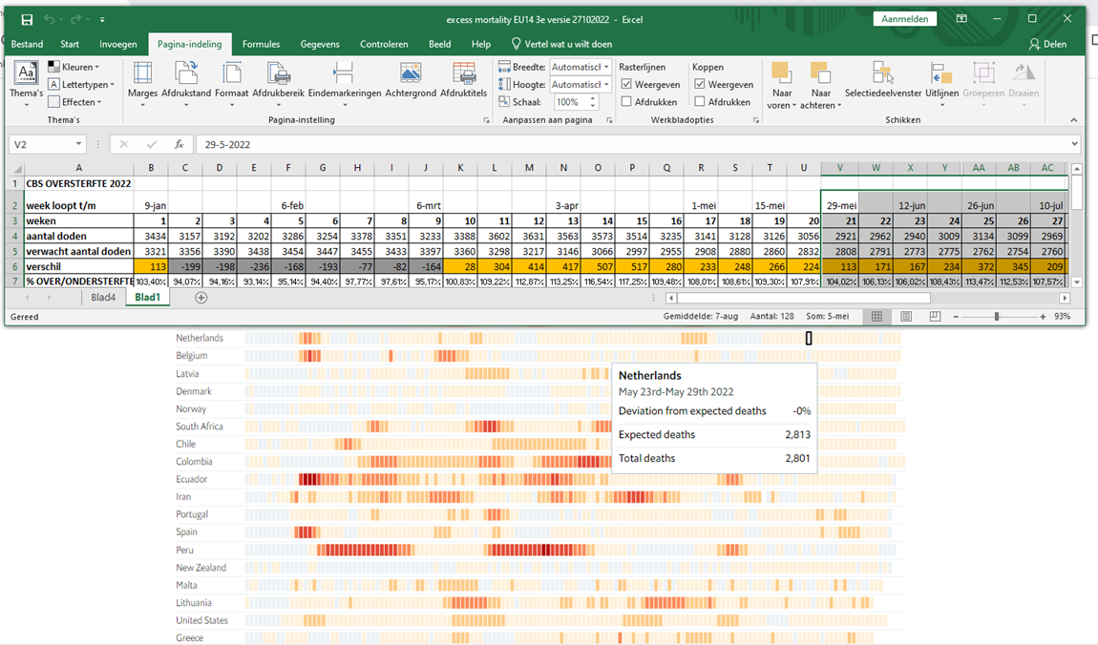Select the Blad4 worksheet tab
1098x645 pixels.
[103, 298]
